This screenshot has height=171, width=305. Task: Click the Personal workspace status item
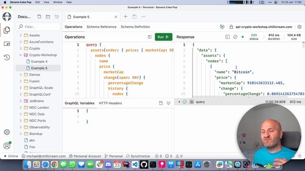click(x=113, y=156)
